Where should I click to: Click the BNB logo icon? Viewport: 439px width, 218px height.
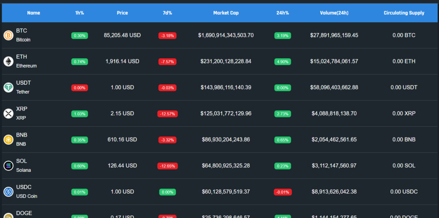[x=9, y=139]
